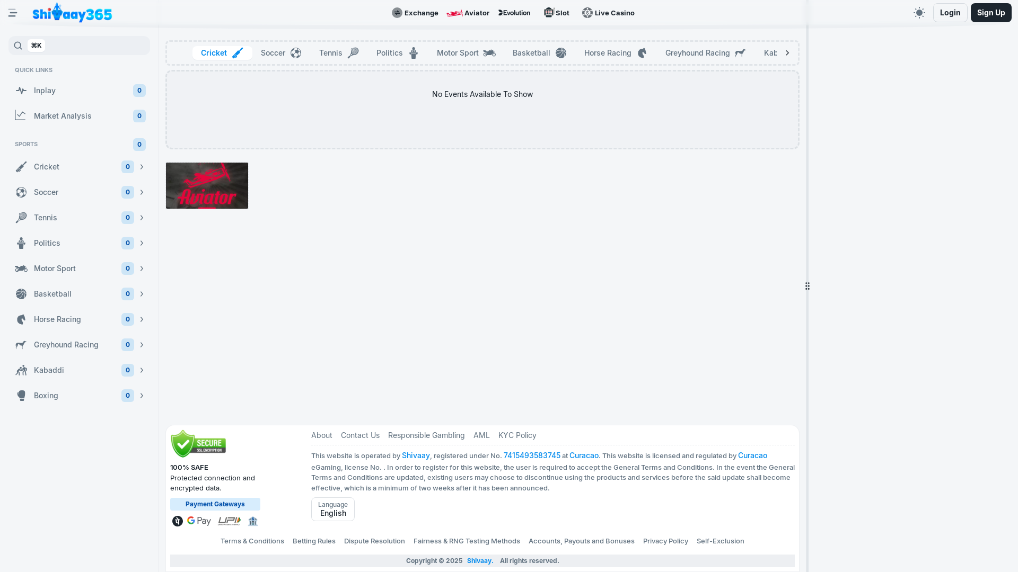Viewport: 1018px width, 572px height.
Task: Collapse sidebar with the hamburger menu icon
Action: (x=13, y=13)
